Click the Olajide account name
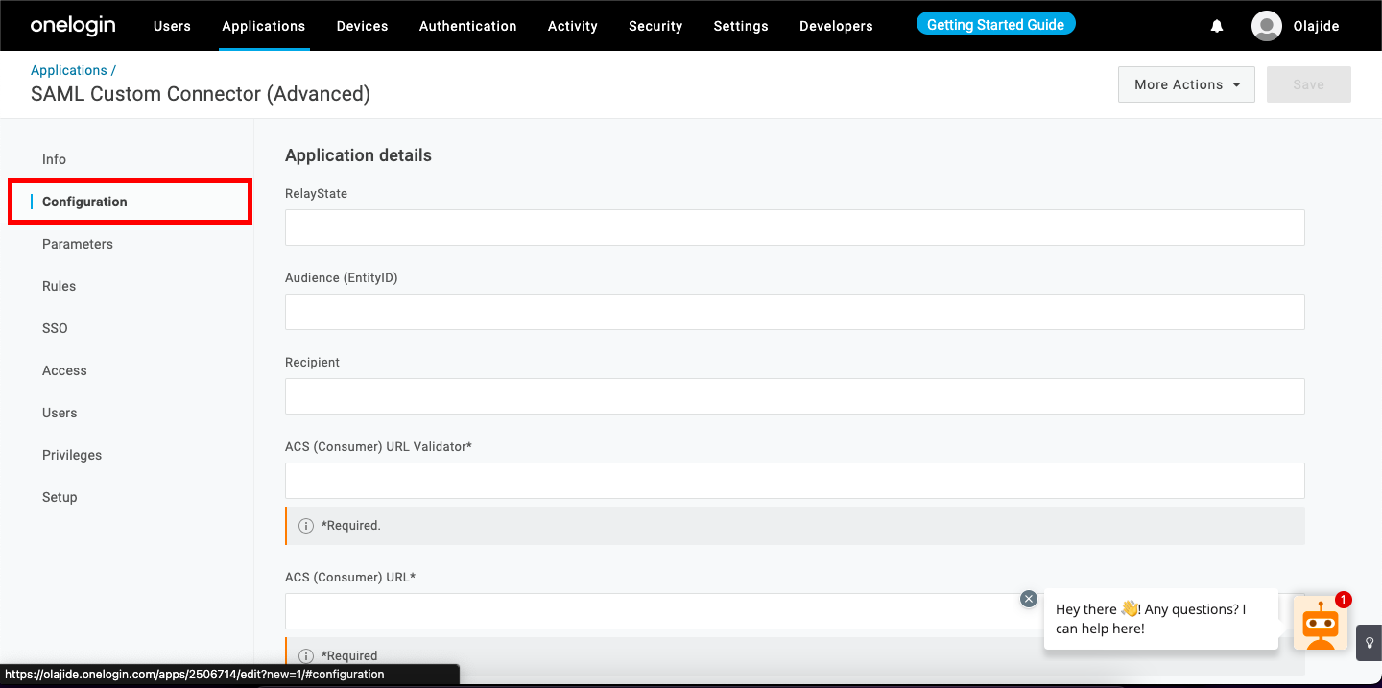Image resolution: width=1382 pixels, height=688 pixels. coord(1315,26)
